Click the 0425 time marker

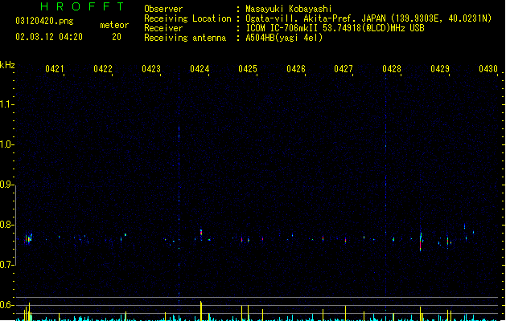tap(248, 69)
